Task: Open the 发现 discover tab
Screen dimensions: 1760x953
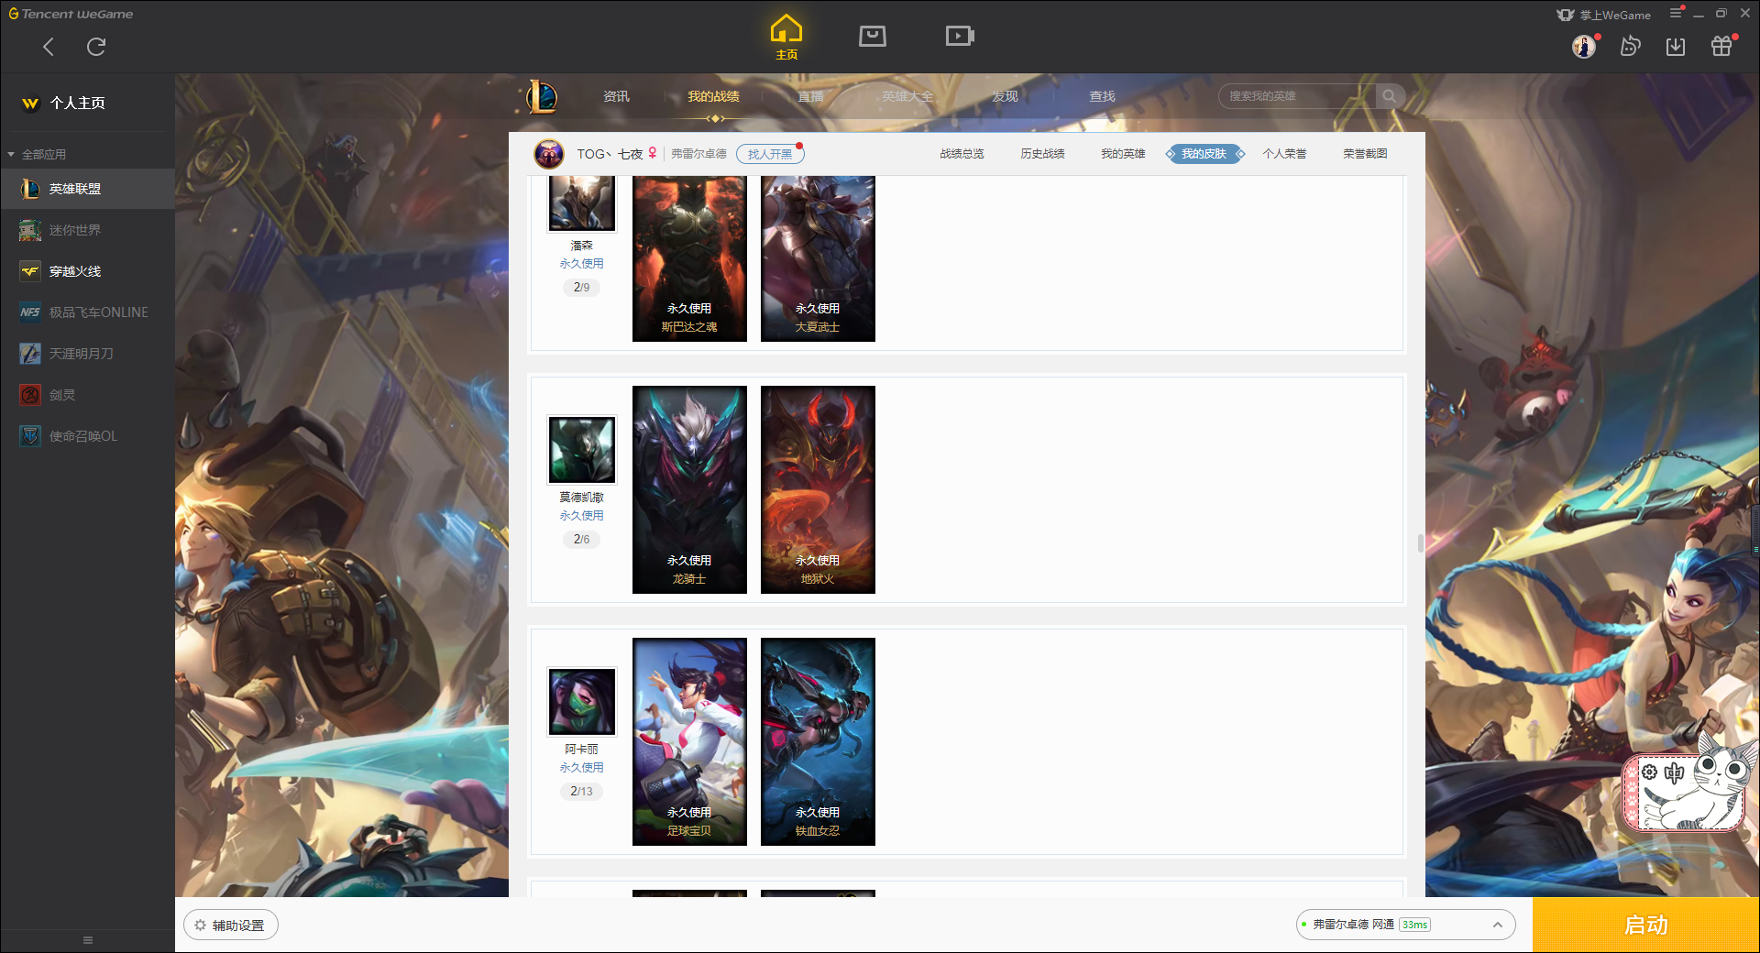Action: coord(1005,96)
